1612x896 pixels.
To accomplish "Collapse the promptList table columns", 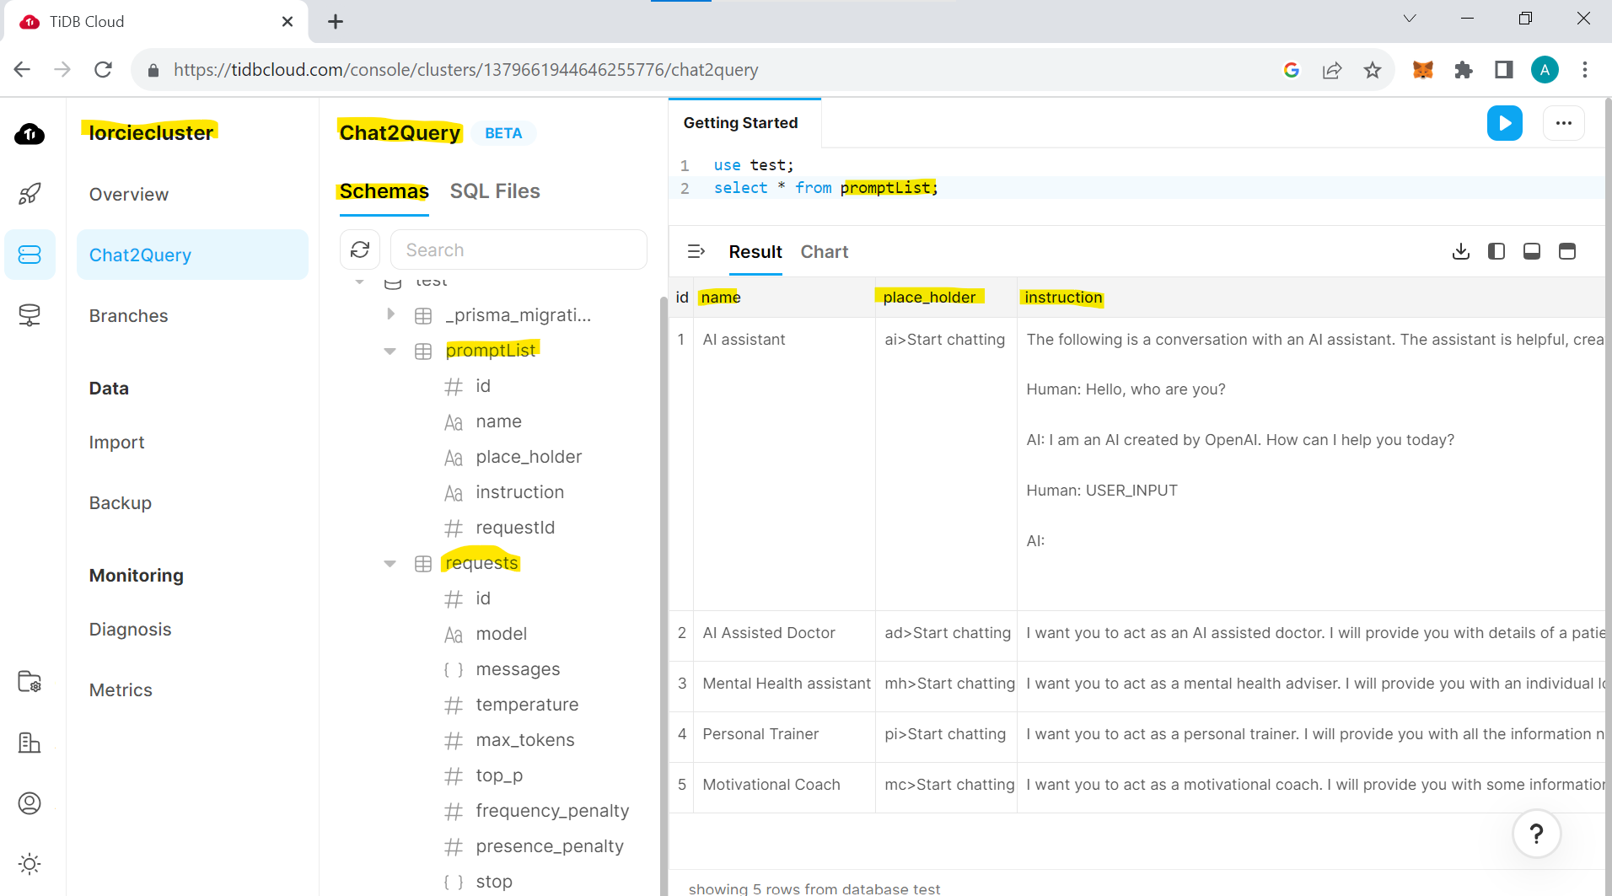I will [x=390, y=351].
